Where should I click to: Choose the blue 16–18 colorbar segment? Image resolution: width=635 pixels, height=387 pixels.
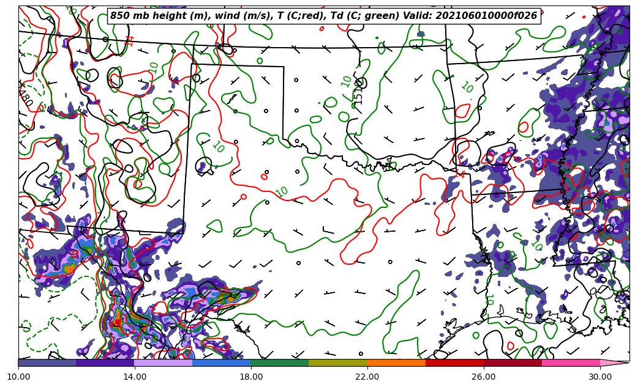coord(221,363)
